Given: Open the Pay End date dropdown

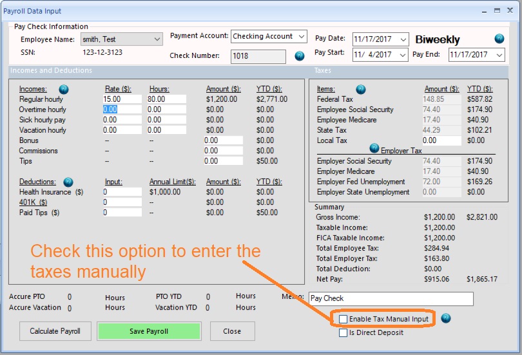Looking at the screenshot, I should click(x=499, y=55).
